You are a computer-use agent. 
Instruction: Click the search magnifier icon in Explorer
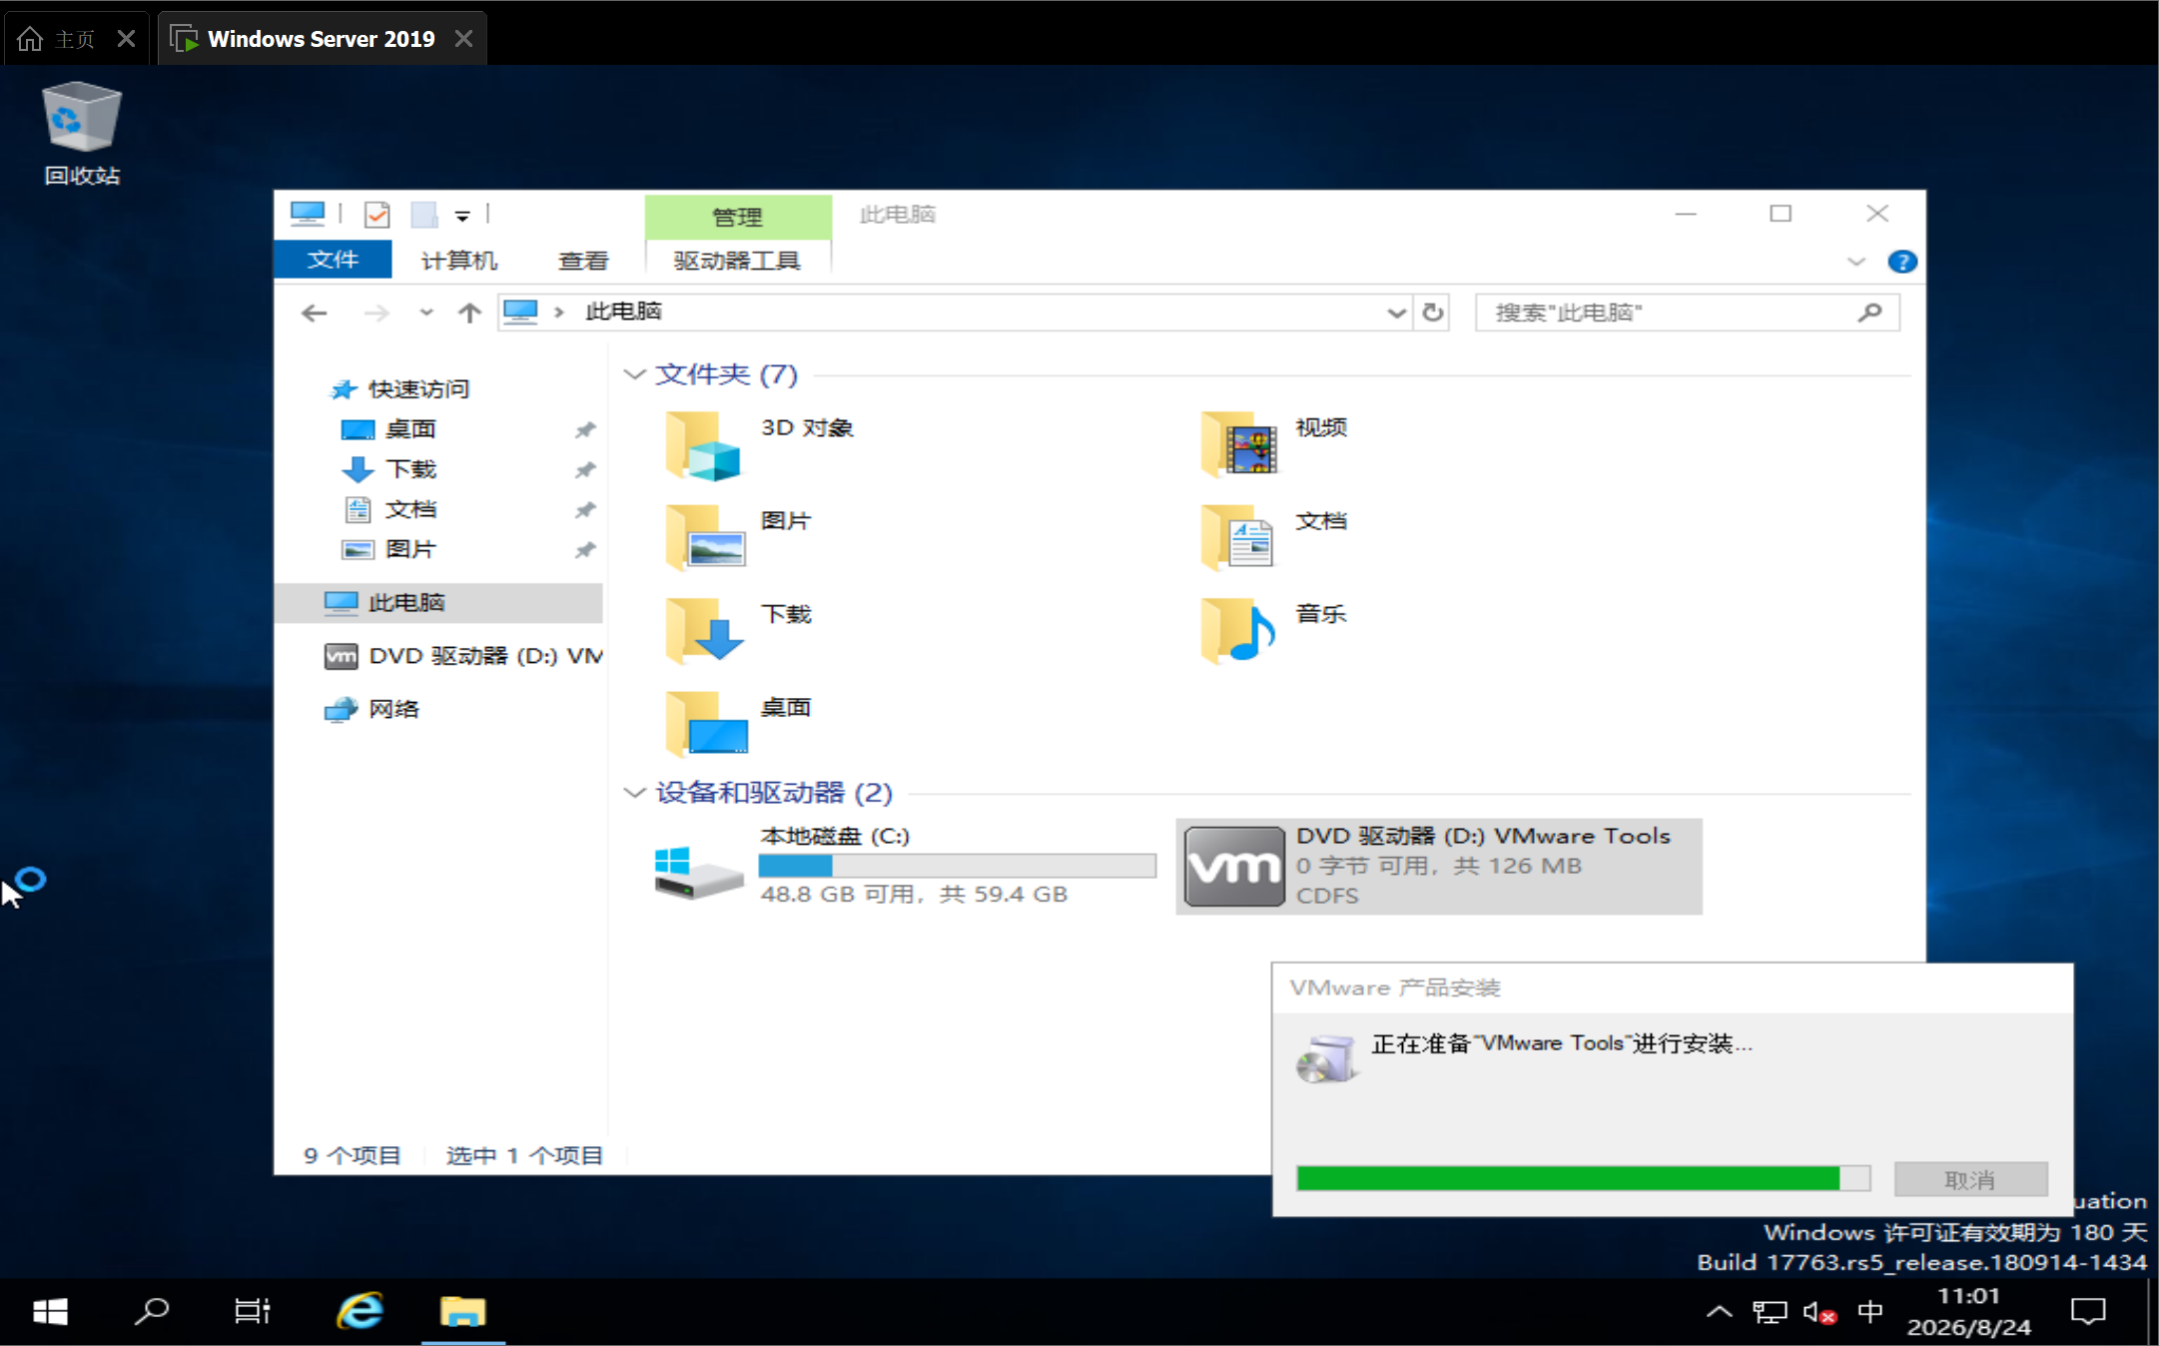click(1870, 314)
